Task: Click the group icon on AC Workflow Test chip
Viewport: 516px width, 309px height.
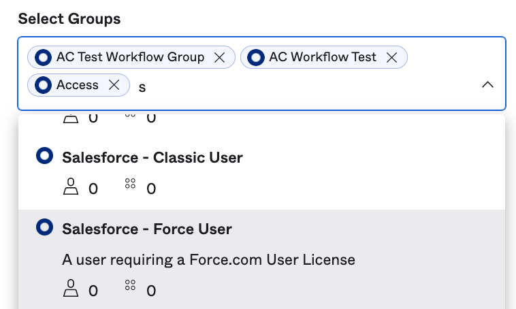Action: (256, 58)
